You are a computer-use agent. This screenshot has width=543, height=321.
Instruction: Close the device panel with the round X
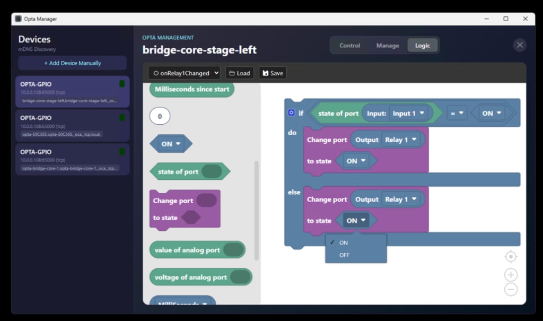coord(520,45)
